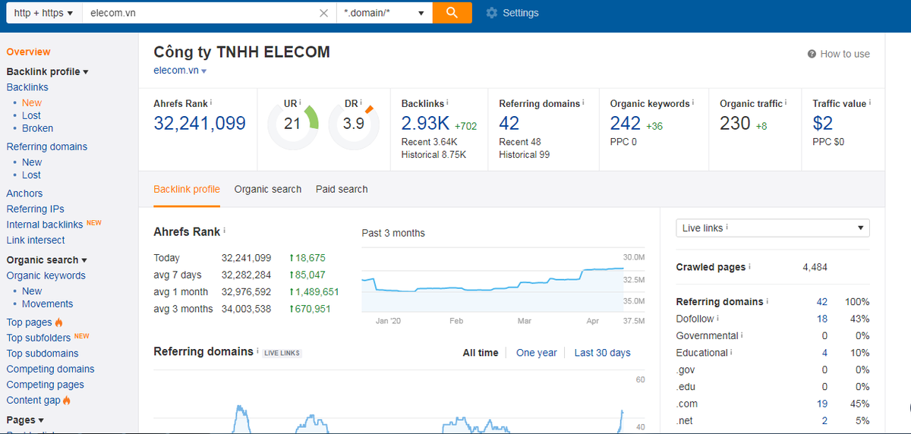Open Broken backlinks in sidebar
Viewport: 911px width, 434px height.
pyautogui.click(x=37, y=128)
